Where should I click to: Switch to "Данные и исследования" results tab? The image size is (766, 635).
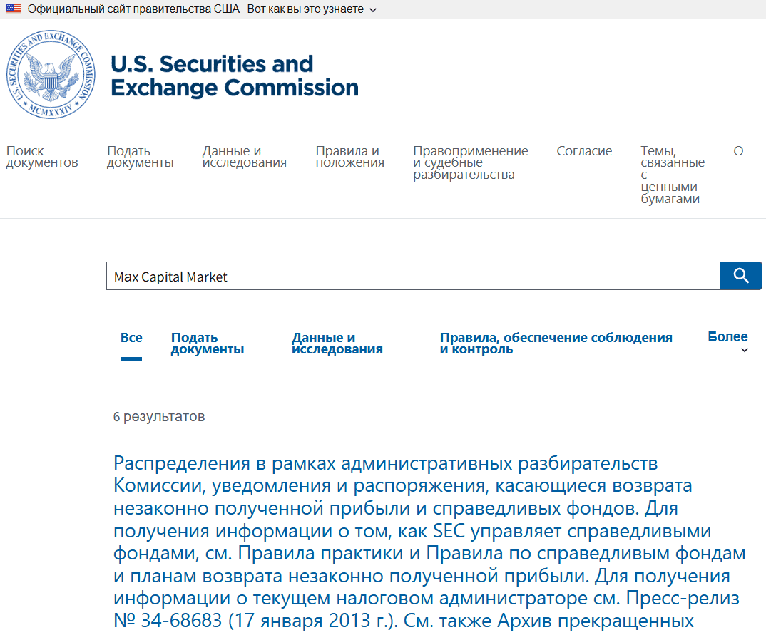(337, 344)
